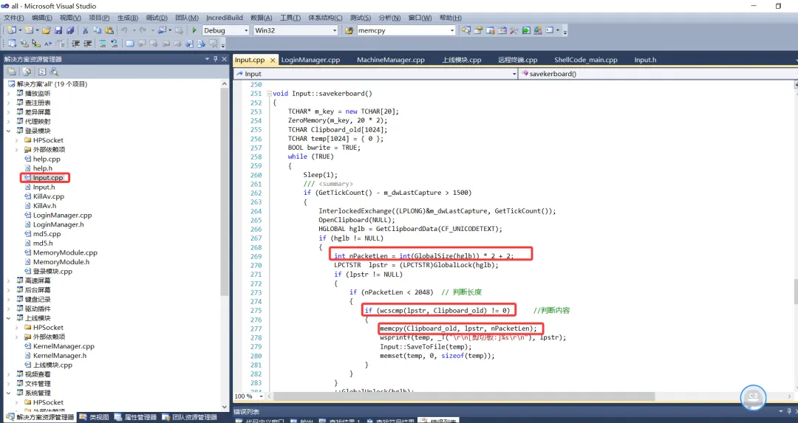Screen dimensions: 798x423
Task: Click the Toolbox wrench icon in standard toolbar
Action: coord(514,30)
